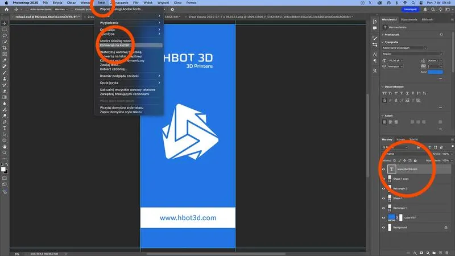This screenshot has width=455, height=256.
Task: Click the layer effects fx icon
Action: click(415, 253)
